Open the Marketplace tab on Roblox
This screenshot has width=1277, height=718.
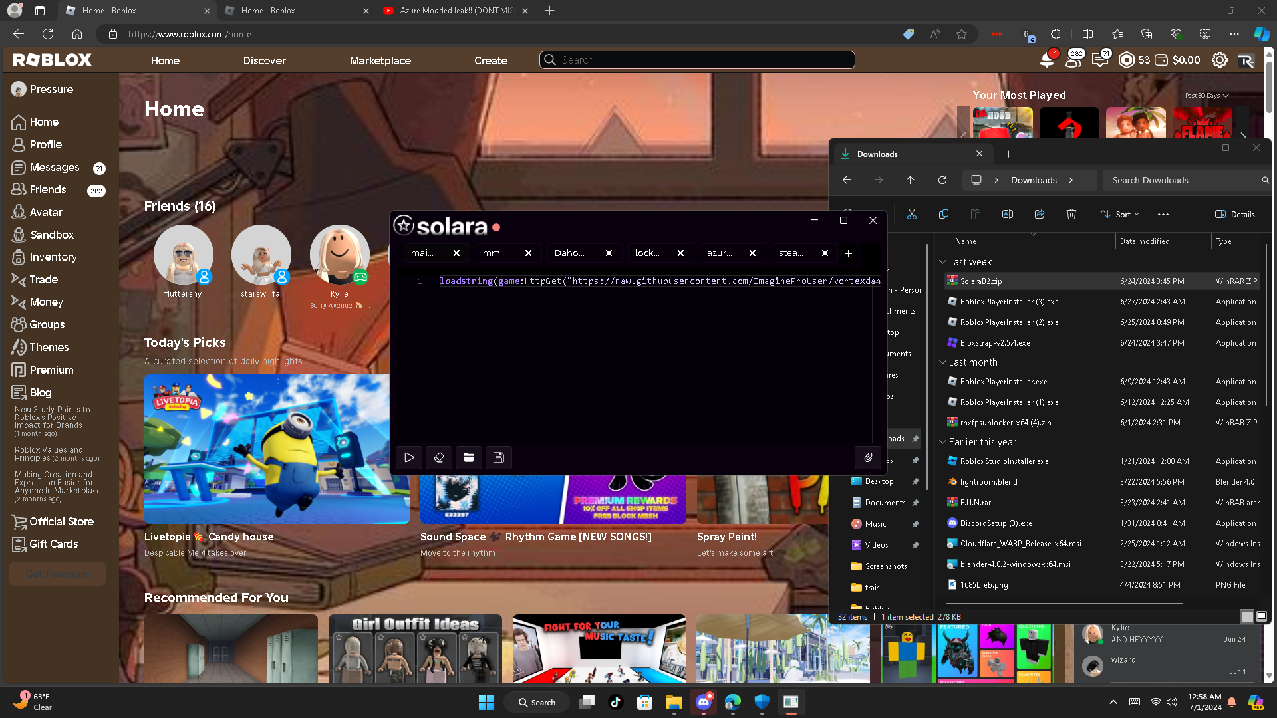pos(380,60)
